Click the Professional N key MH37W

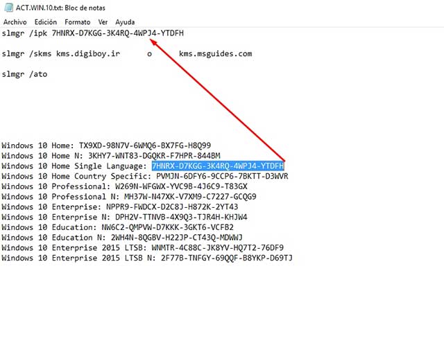pos(190,197)
